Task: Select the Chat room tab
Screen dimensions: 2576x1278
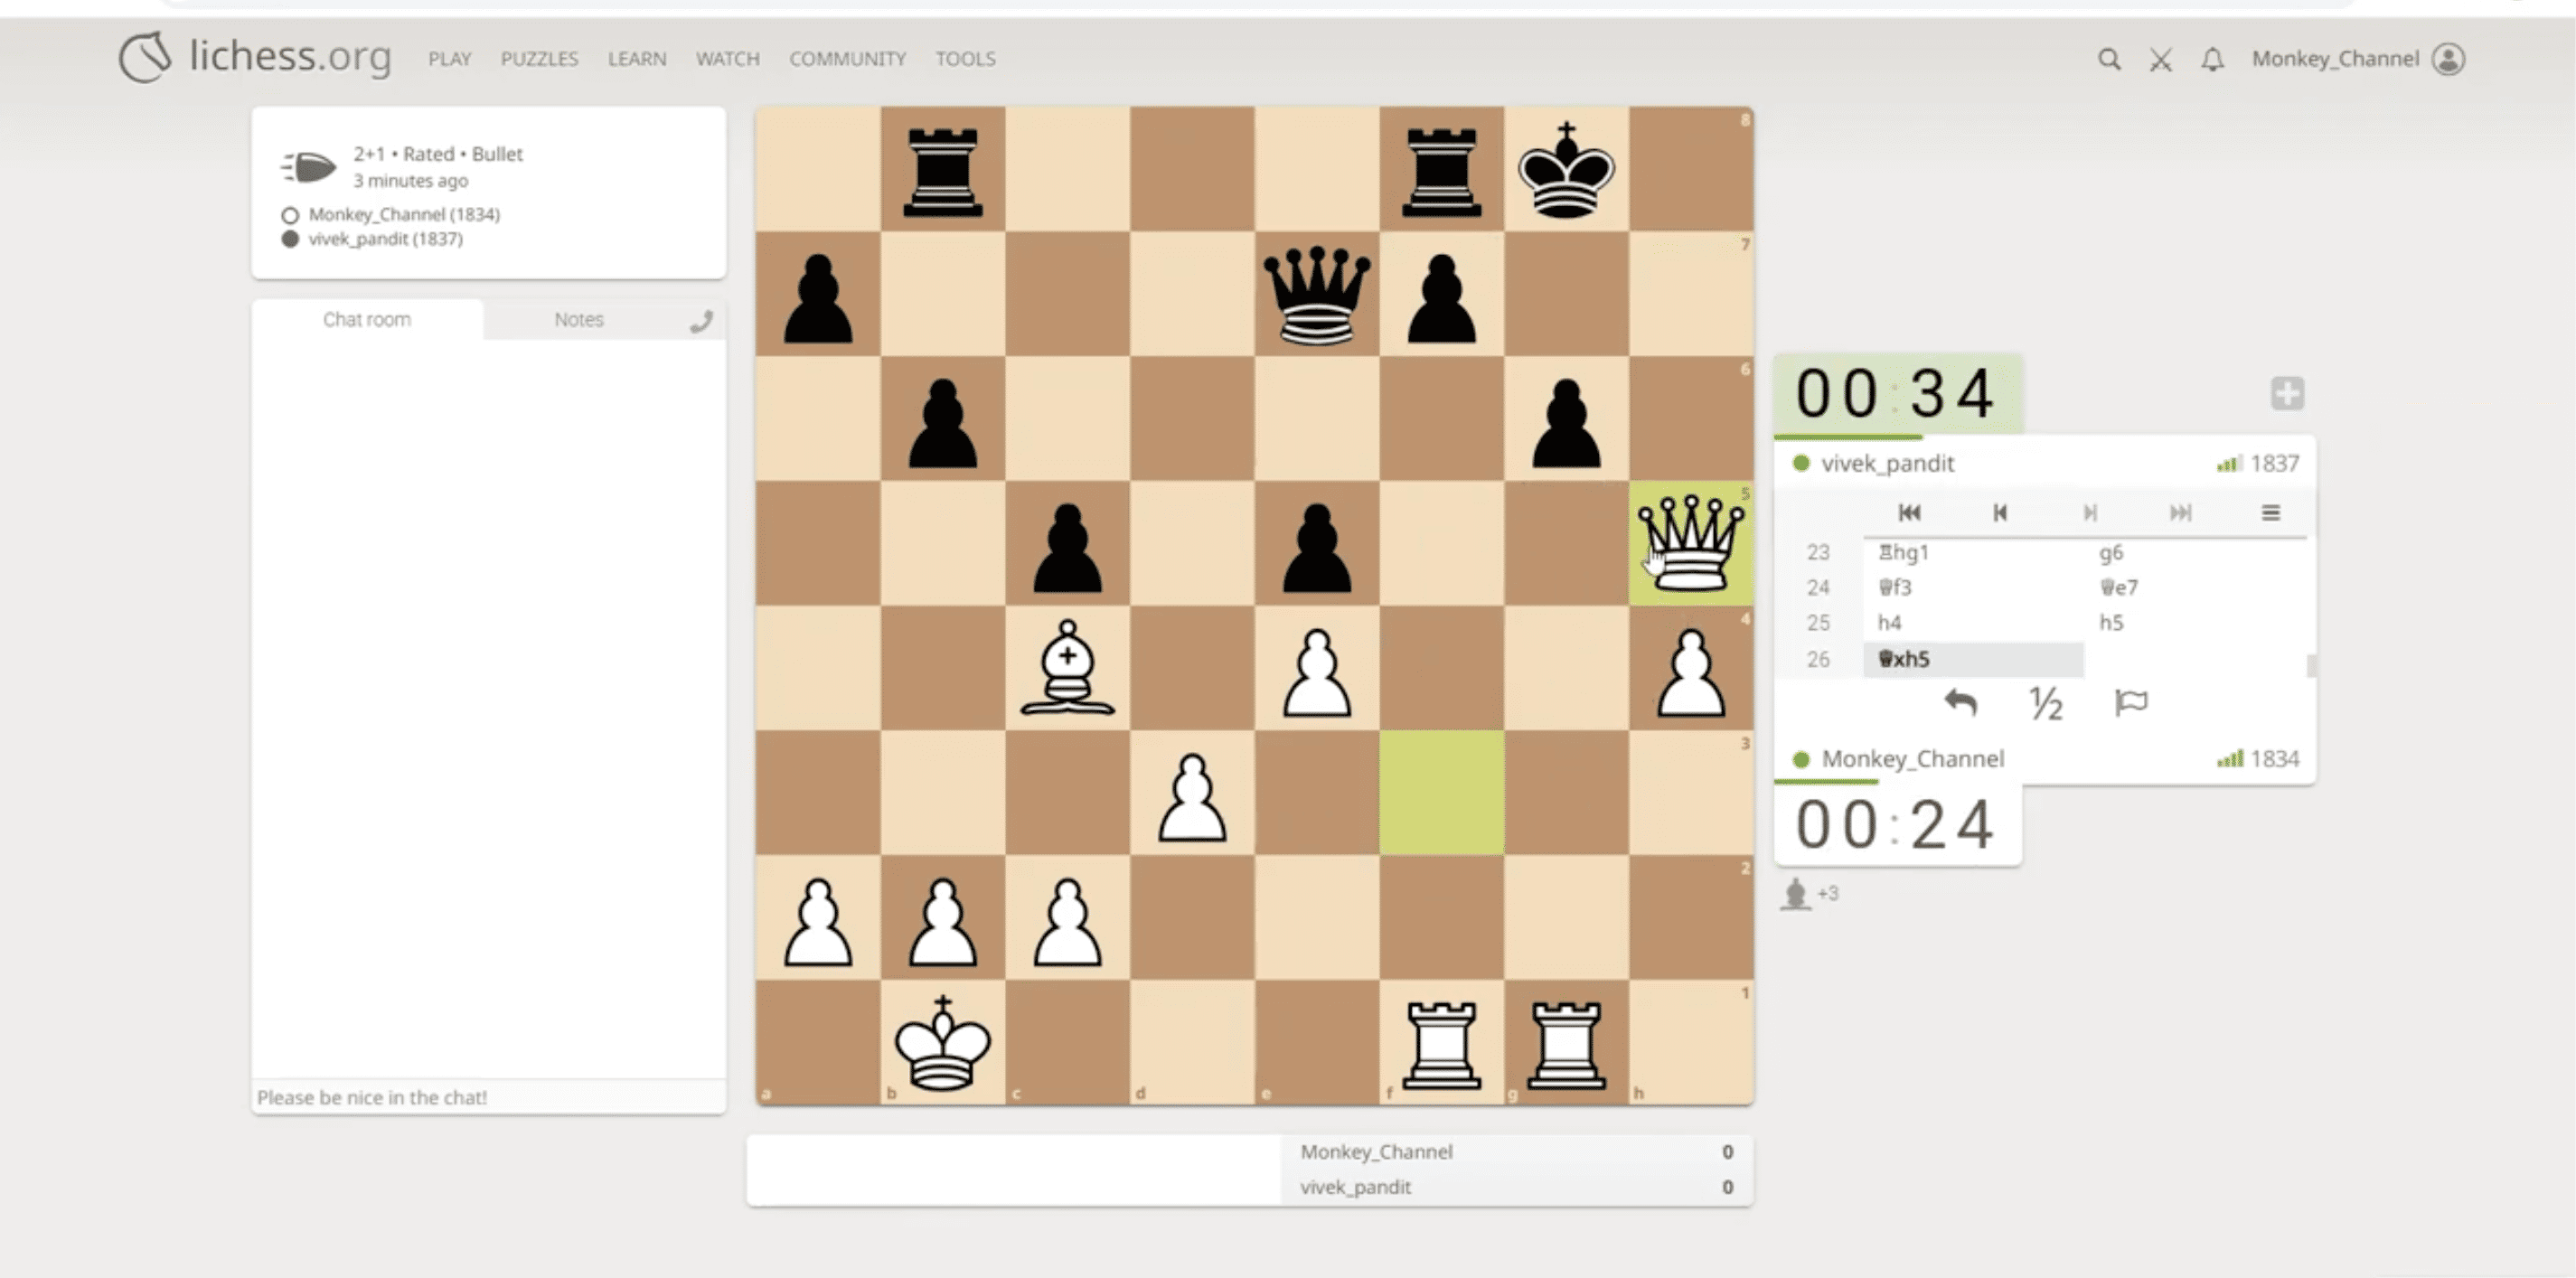Action: pos(366,319)
